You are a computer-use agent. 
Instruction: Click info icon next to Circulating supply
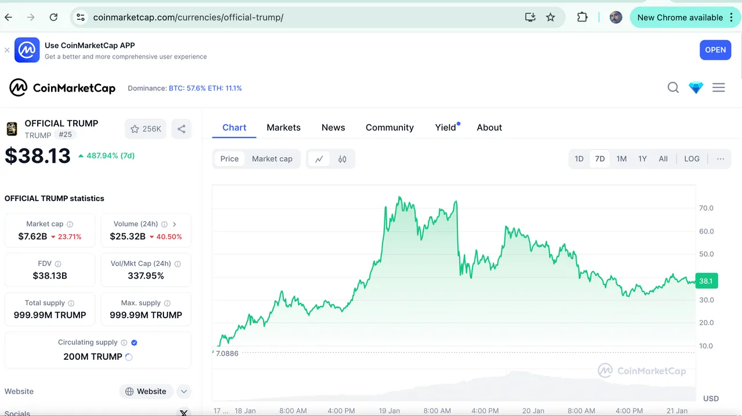tap(124, 343)
